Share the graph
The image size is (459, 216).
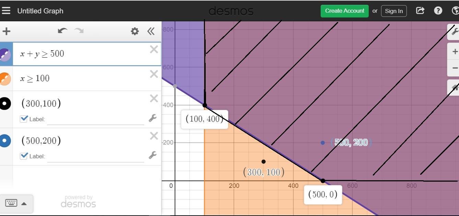420,11
